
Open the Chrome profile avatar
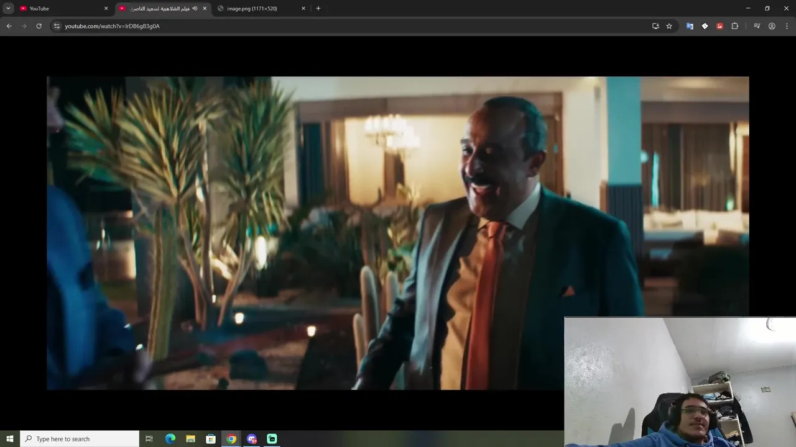point(772,26)
